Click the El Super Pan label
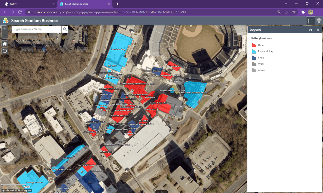This screenshot has height=193, width=323. click(x=130, y=133)
